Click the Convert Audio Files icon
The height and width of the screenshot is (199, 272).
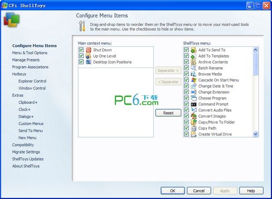(194, 110)
